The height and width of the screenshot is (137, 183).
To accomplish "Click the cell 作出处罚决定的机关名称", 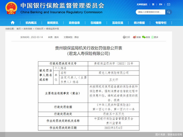I will point(63,121).
